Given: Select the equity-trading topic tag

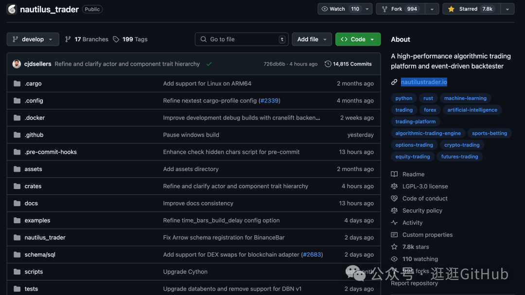Looking at the screenshot, I should 413,156.
